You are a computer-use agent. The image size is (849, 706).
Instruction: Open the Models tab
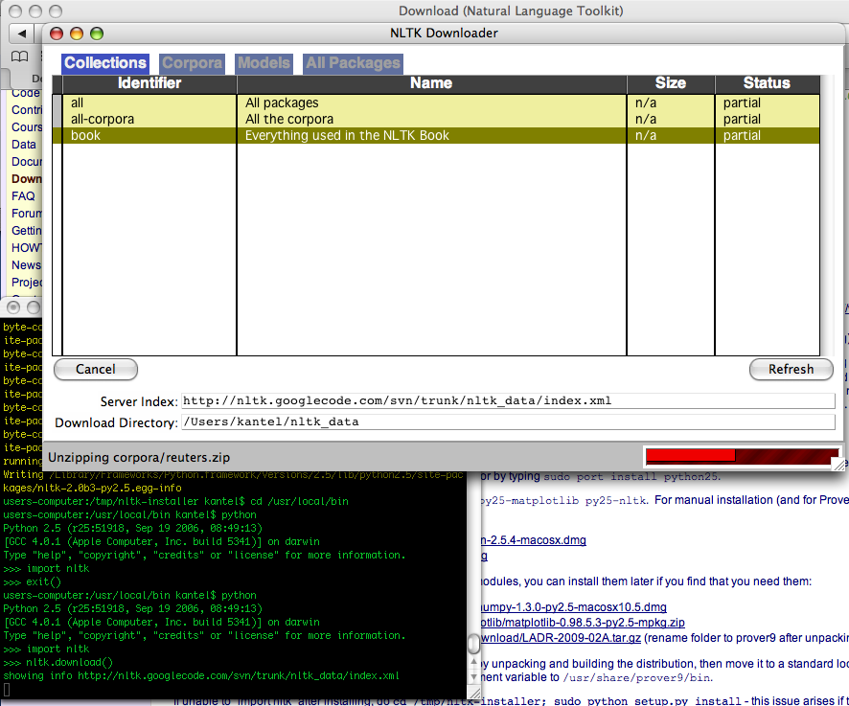click(264, 63)
